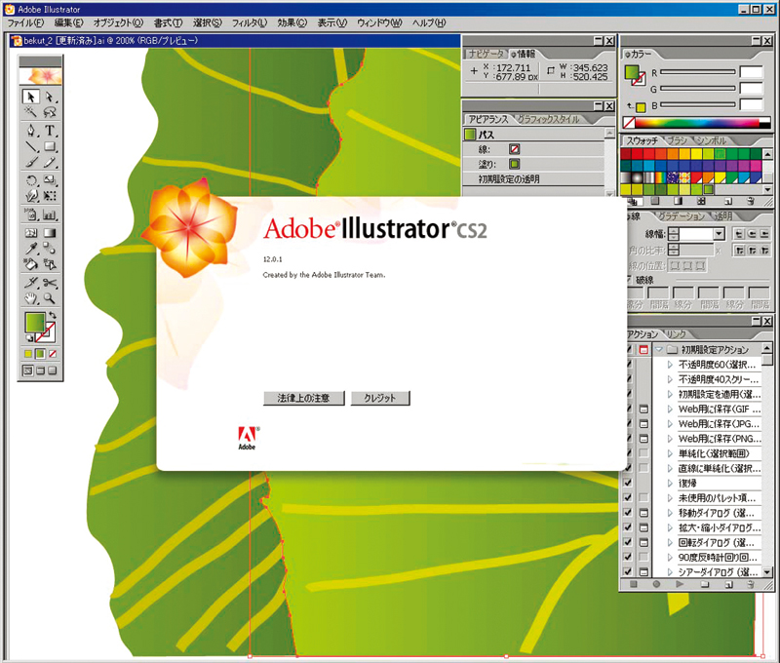Toggle checkmark for 未使用のパレット項 action
780x663 pixels.
pos(628,497)
